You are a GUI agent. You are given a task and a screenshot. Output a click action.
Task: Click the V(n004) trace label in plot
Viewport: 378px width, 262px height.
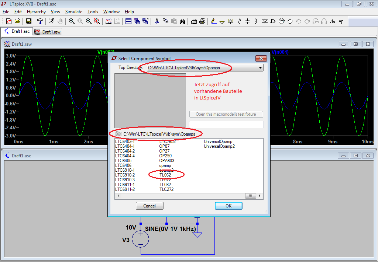click(x=280, y=52)
